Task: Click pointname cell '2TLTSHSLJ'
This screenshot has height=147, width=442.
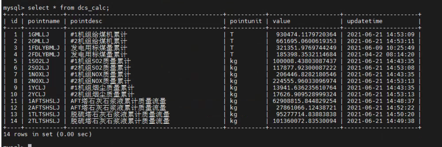Action: 44,121
